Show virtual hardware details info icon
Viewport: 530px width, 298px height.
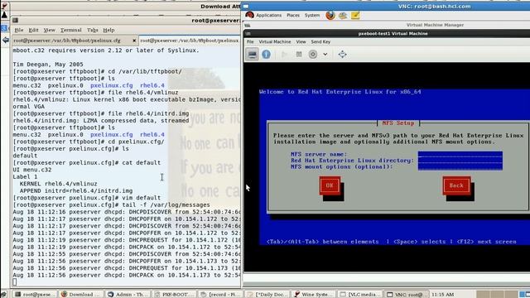(x=267, y=55)
